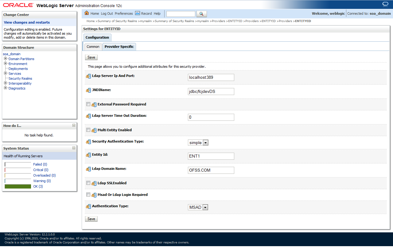Click the magnifier search button

201,14
